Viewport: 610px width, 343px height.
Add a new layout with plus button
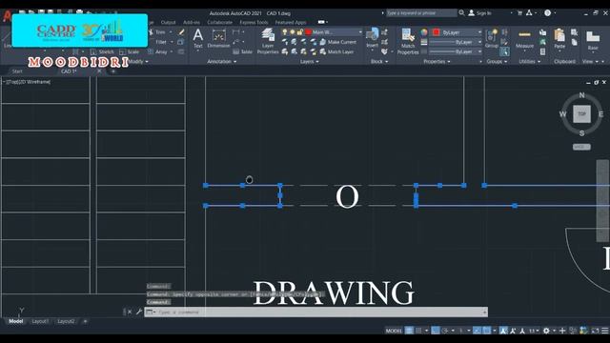[x=85, y=321]
